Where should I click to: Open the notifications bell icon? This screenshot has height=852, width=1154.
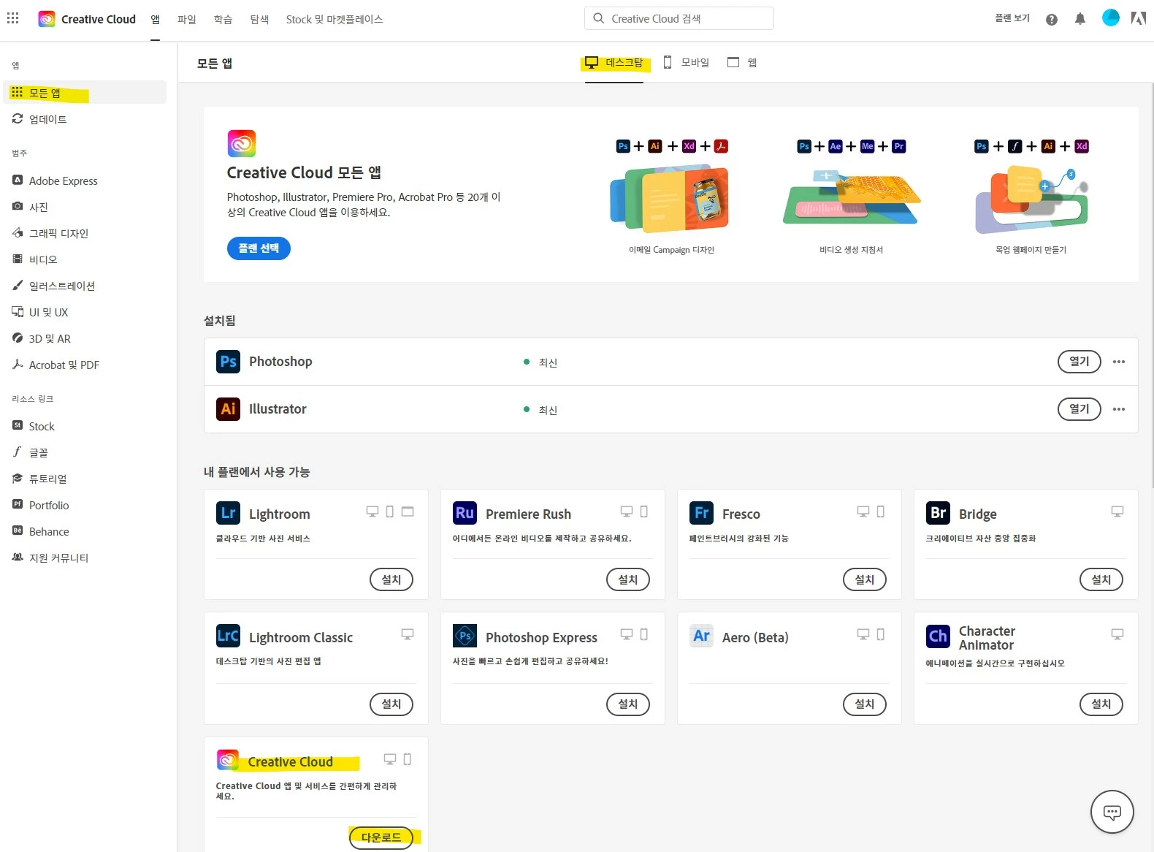point(1080,19)
